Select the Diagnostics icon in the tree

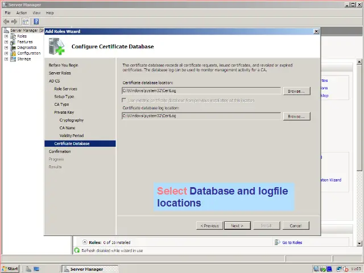tap(13, 48)
